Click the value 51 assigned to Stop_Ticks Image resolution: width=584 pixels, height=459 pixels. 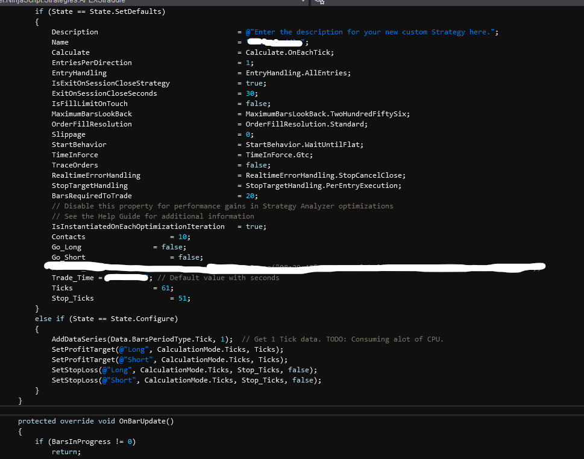[x=183, y=298]
